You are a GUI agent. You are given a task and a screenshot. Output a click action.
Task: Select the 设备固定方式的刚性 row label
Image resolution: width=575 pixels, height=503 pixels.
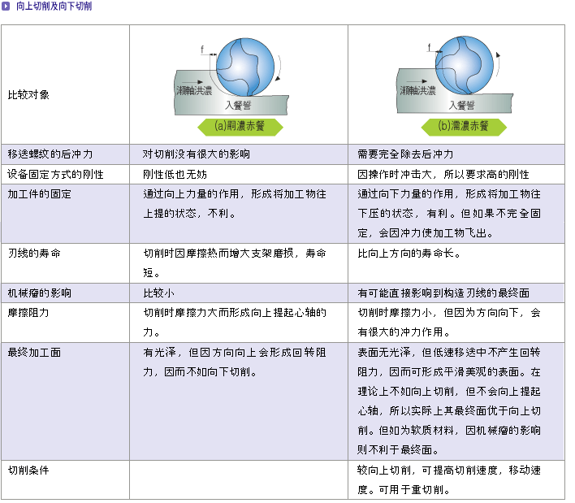[x=55, y=174]
